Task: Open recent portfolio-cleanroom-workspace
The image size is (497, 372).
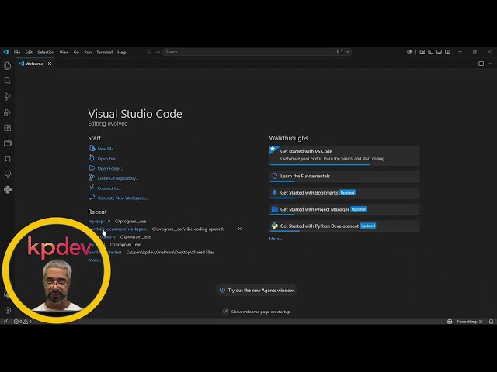Action: point(118,229)
